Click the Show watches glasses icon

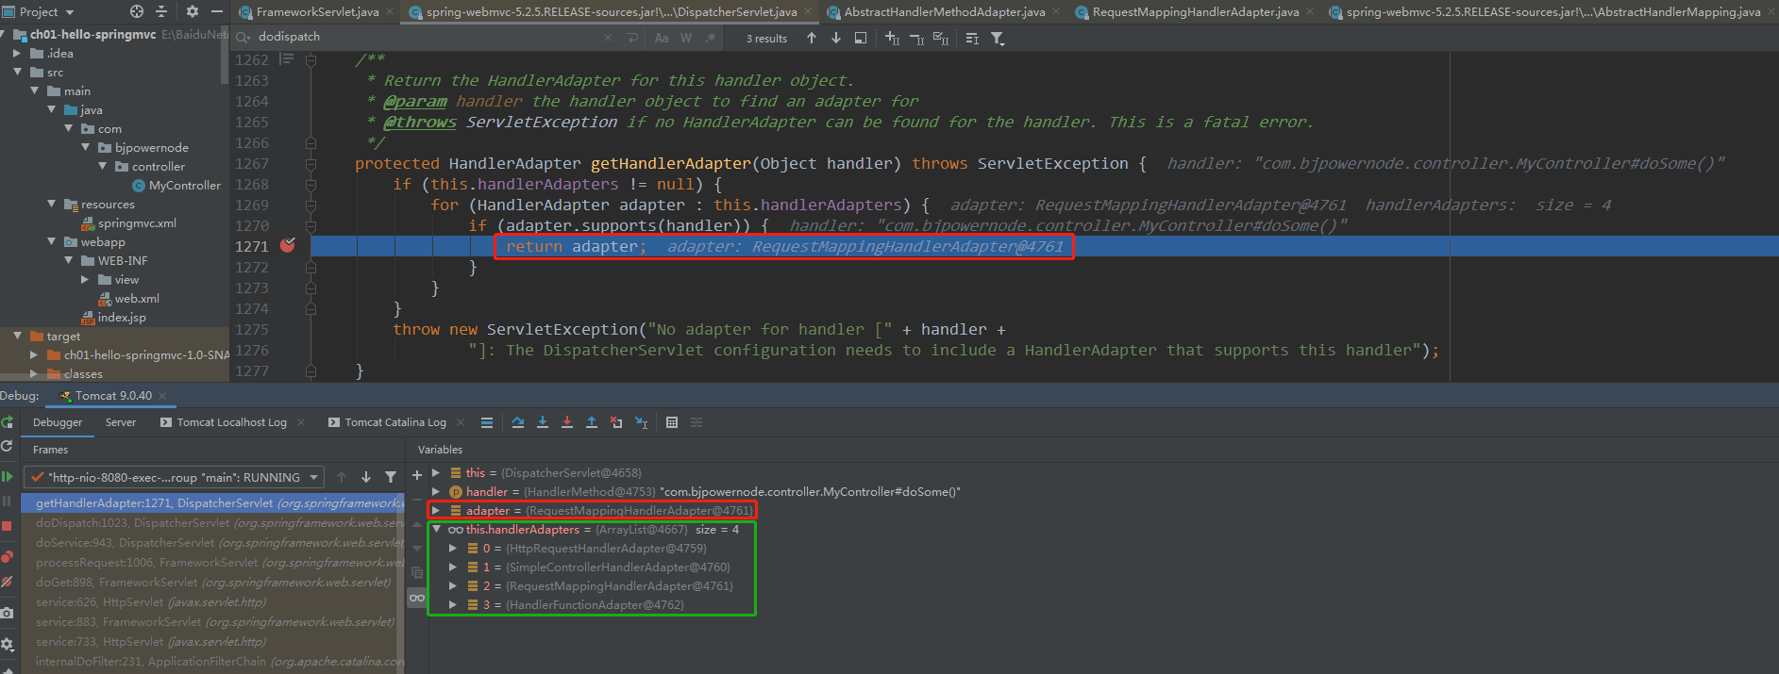417,598
